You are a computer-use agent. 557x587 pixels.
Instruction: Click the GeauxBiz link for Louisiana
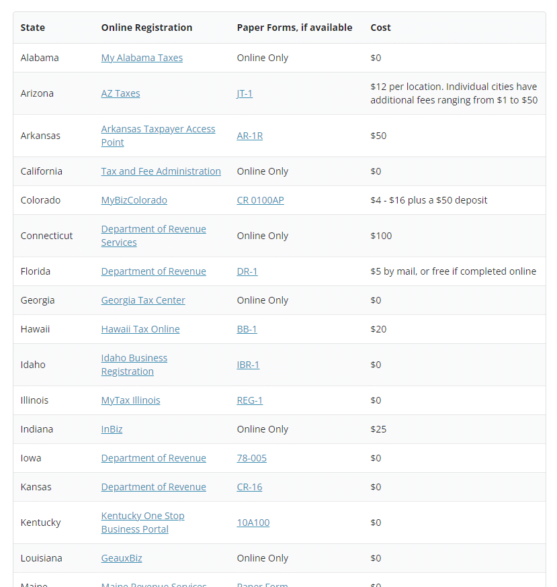click(122, 558)
